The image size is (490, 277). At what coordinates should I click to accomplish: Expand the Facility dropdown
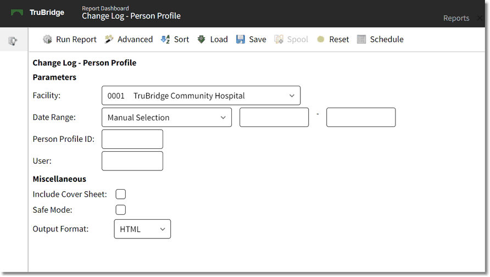click(201, 96)
